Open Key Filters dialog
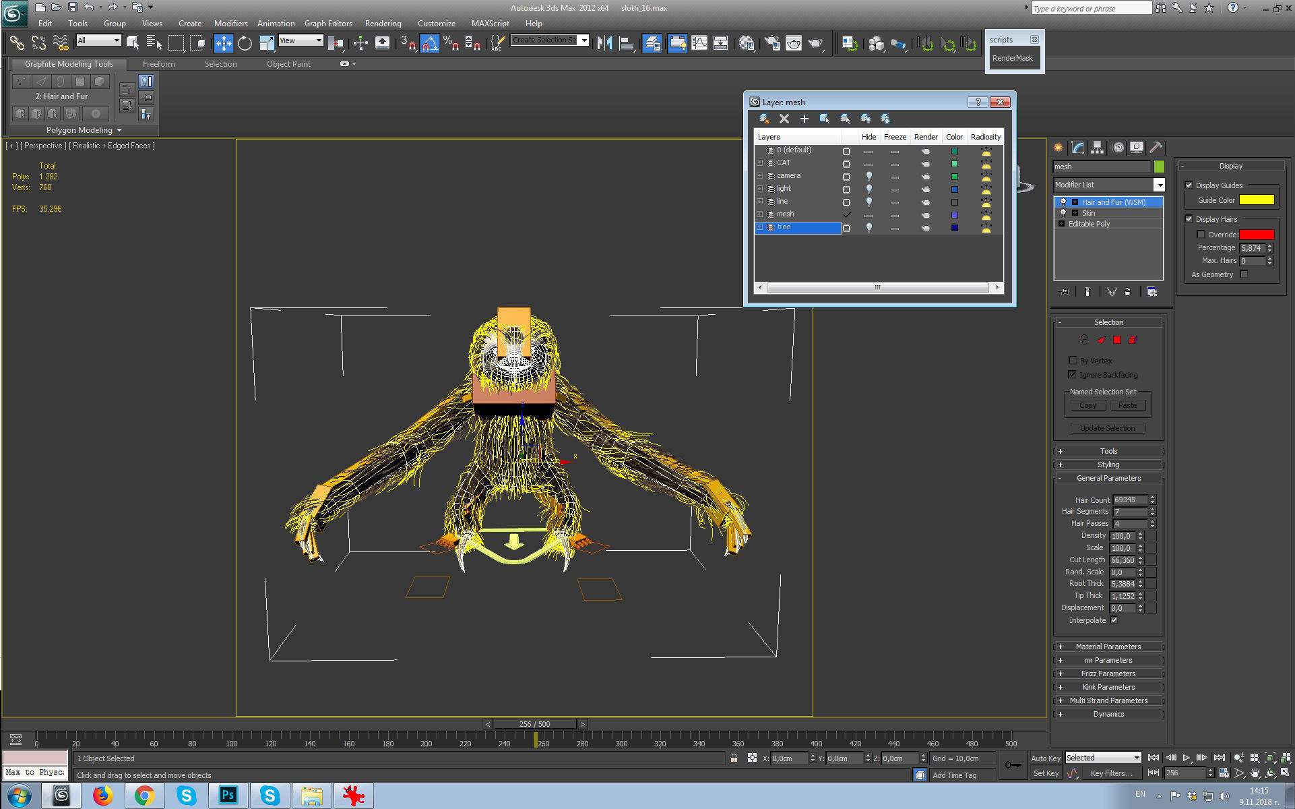Screen dimensions: 1295x809 point(1111,774)
